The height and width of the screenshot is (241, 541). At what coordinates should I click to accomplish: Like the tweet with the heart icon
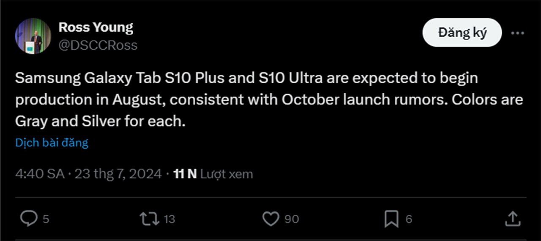pyautogui.click(x=270, y=219)
